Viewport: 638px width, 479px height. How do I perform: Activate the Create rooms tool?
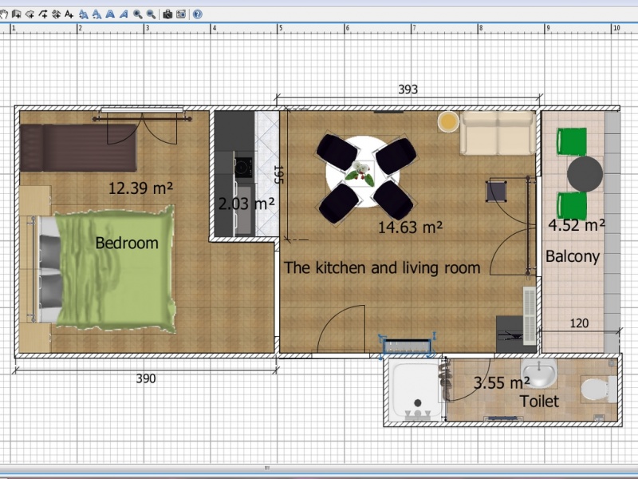coord(30,14)
